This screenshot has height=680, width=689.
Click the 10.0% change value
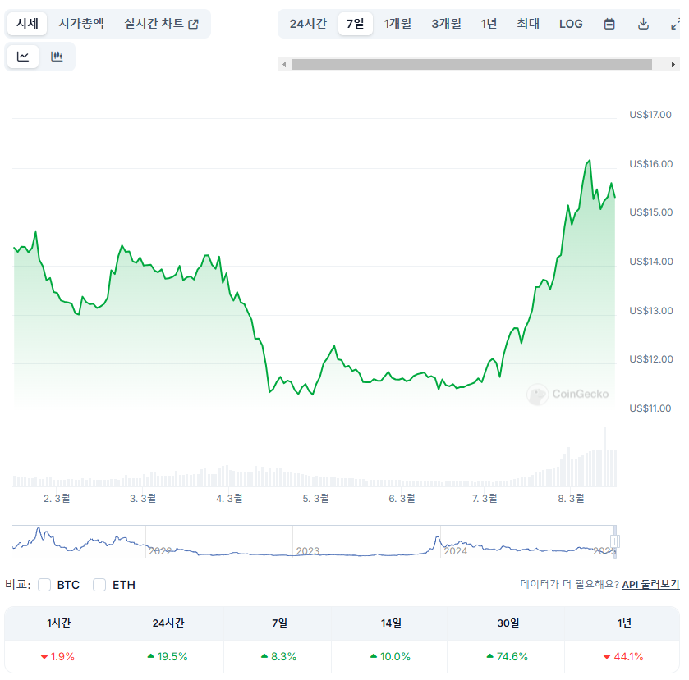(x=390, y=657)
